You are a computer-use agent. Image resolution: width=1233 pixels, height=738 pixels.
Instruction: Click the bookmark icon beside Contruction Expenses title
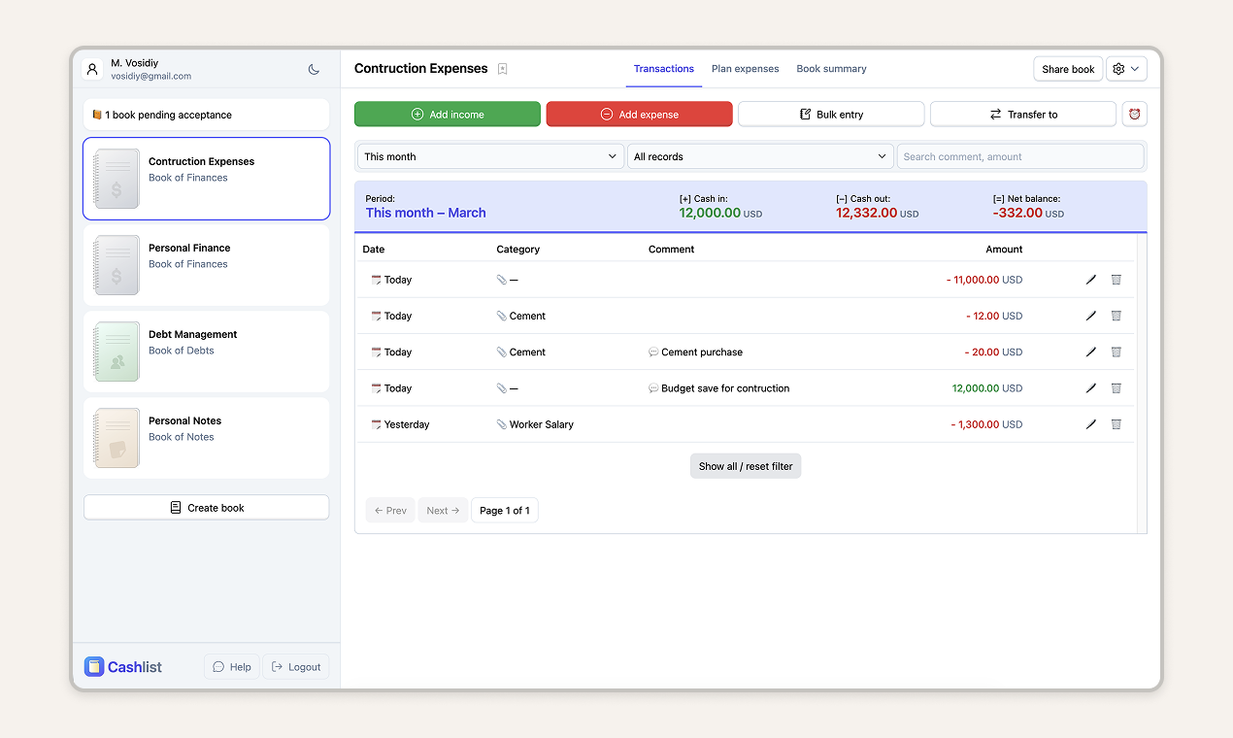tap(502, 69)
